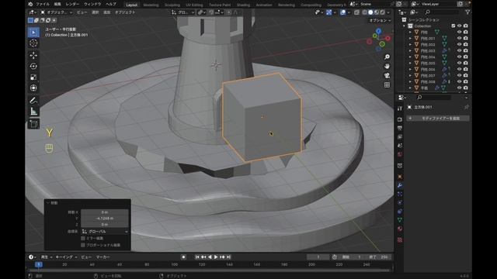Jump to the animation start frame
The width and height of the screenshot is (497, 279).
196,257
